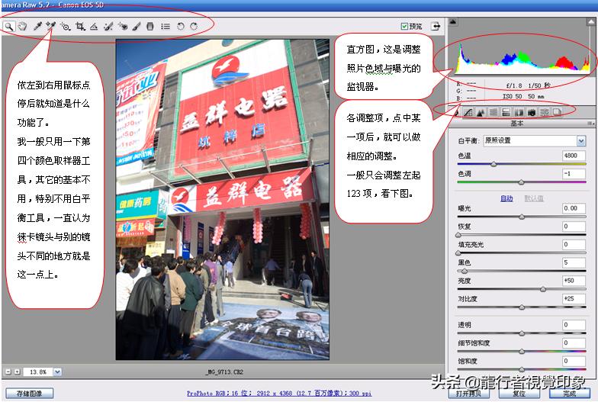Open the Lens Corrections panel tab
This screenshot has width=598, height=402.
tap(519, 112)
